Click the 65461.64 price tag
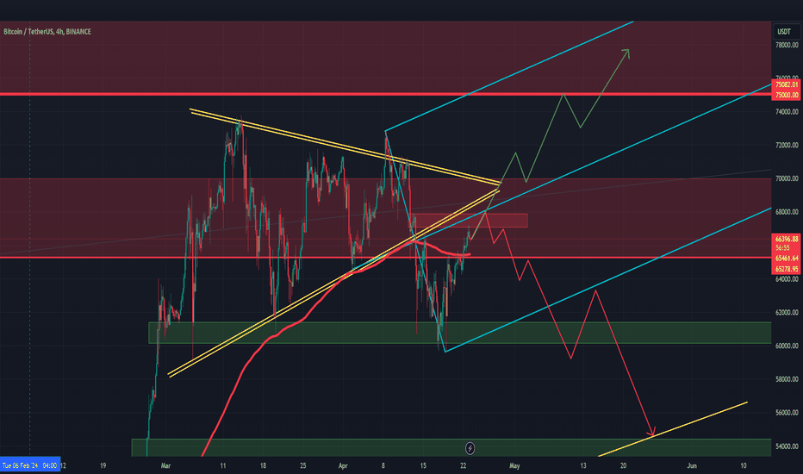 coord(787,258)
